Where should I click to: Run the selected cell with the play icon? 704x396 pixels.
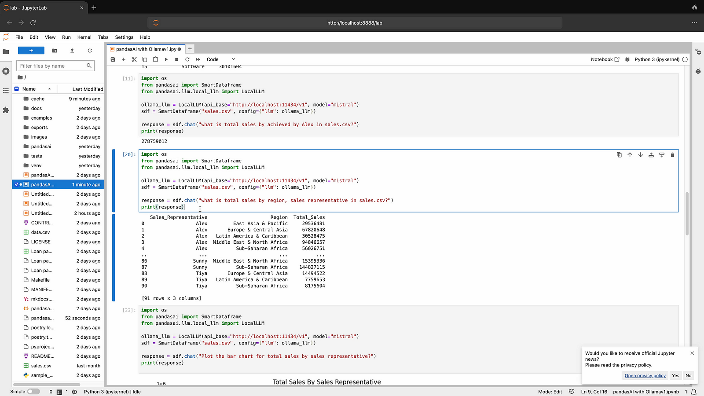166,59
